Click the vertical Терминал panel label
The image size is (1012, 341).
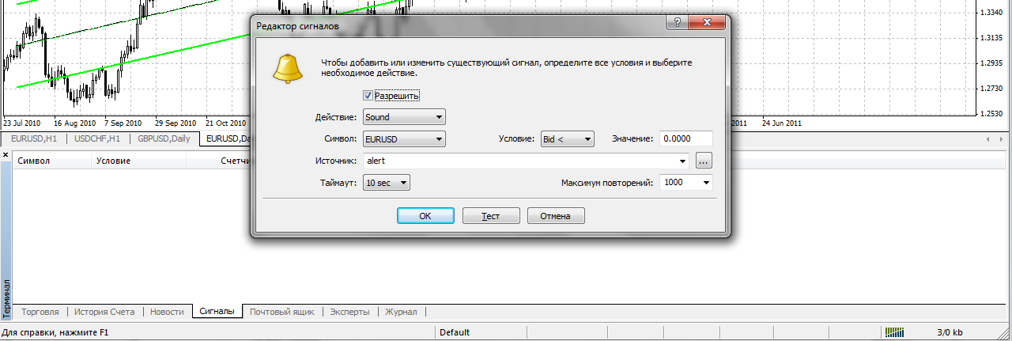point(6,298)
